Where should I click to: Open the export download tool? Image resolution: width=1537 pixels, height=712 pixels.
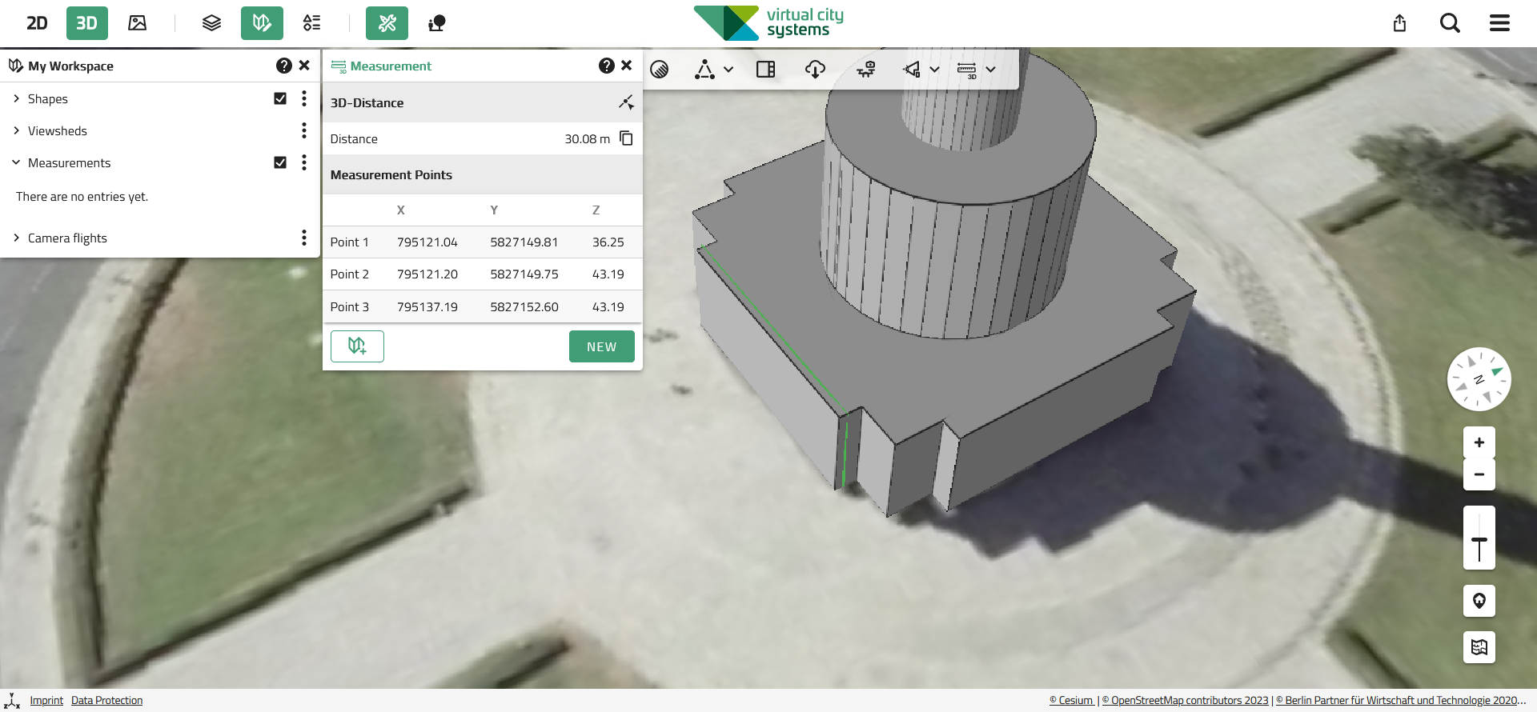815,69
